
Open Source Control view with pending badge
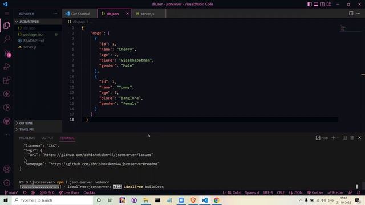7,53
